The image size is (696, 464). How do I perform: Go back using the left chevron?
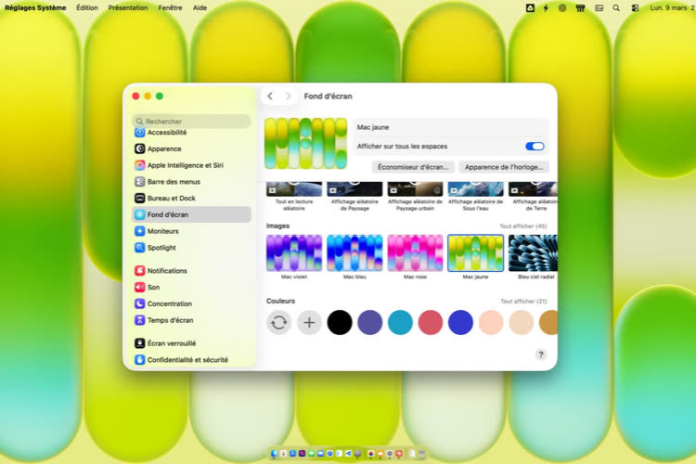coord(270,97)
